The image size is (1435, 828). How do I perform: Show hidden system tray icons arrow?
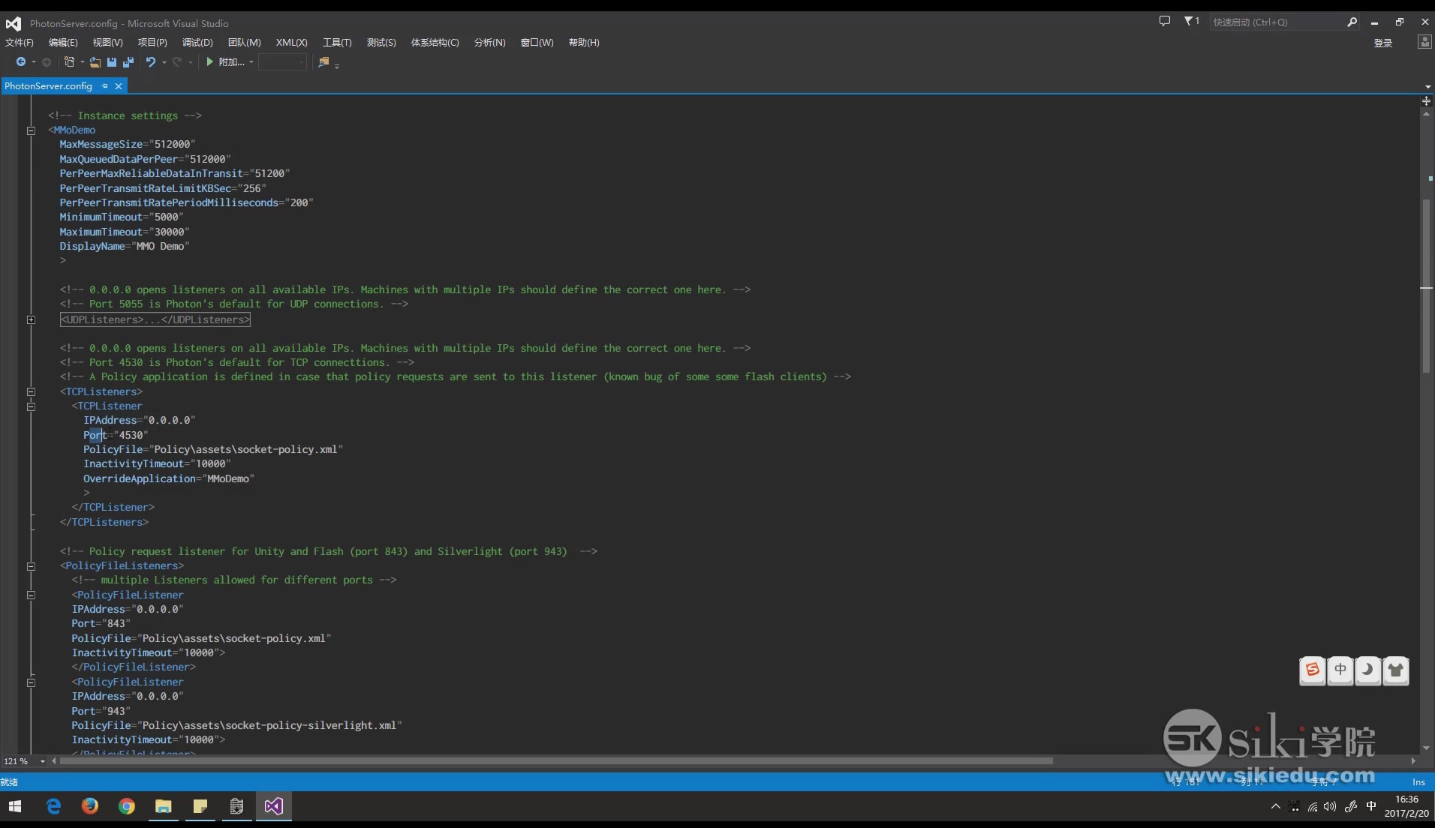(1275, 806)
